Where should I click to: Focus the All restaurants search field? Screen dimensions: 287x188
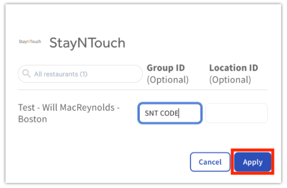[84, 74]
